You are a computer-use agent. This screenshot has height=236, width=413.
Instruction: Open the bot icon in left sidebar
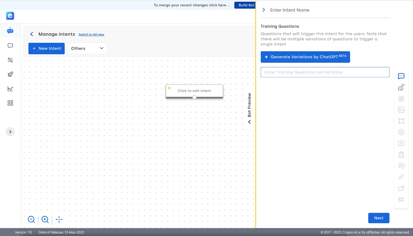tap(10, 31)
